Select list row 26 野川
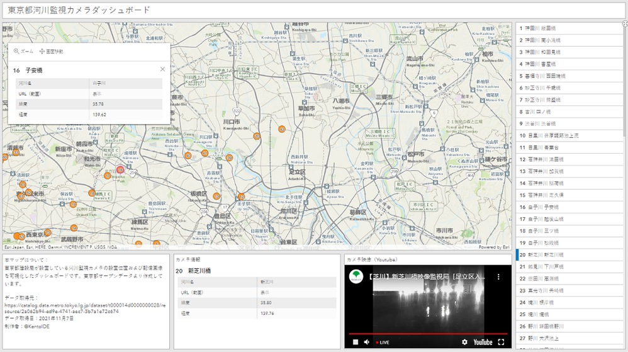Screen dimensions: 628x352 [x=569, y=326]
